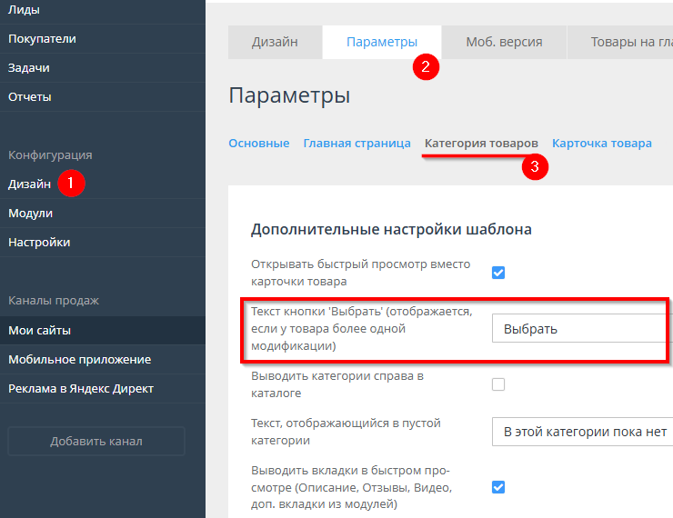Screen dimensions: 673x518
Task: Open Отчеты section
Action: click(x=30, y=96)
